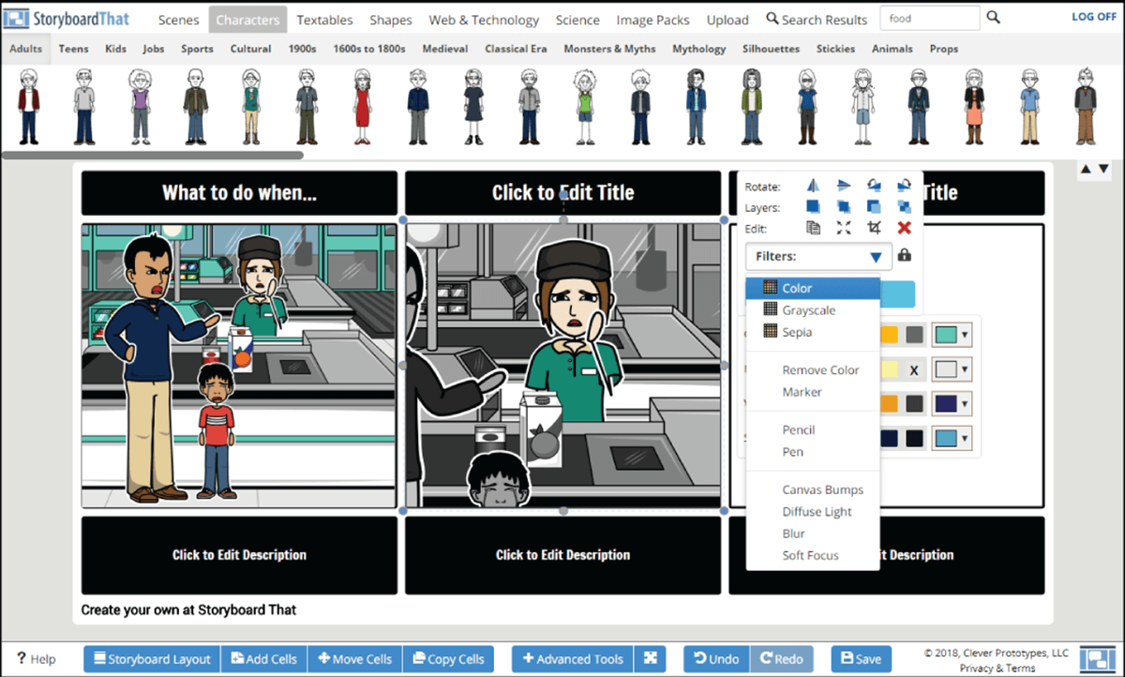Click into the search input field containing 'food'
The width and height of the screenshot is (1125, 677).
click(x=929, y=18)
